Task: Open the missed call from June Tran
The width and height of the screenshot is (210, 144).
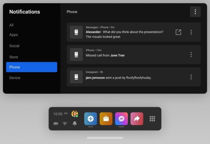Action: pyautogui.click(x=134, y=55)
